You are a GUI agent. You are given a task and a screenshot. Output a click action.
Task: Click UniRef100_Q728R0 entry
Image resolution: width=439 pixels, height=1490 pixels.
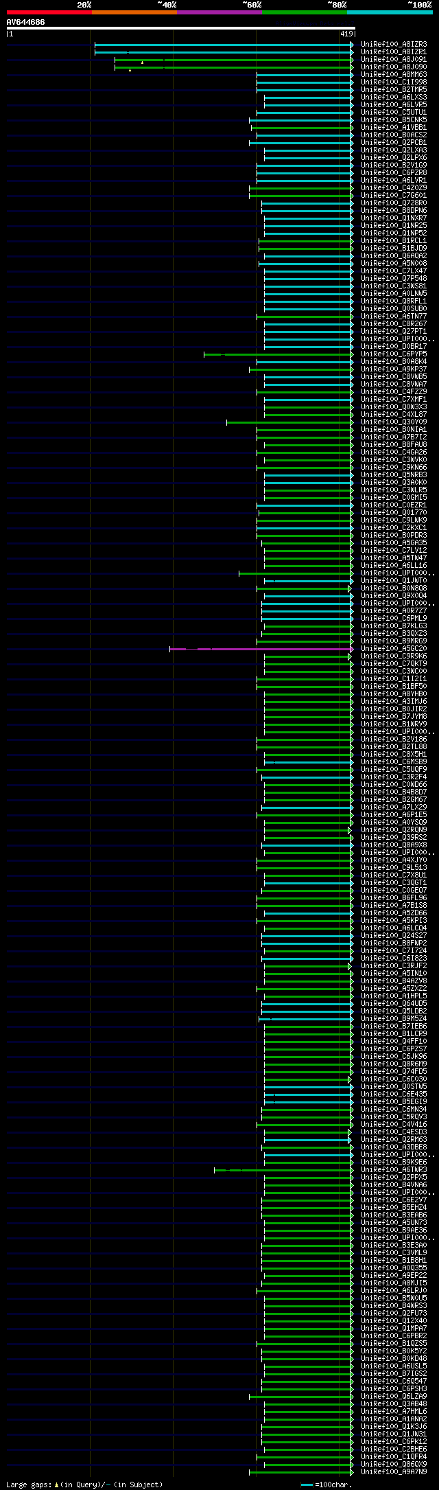(394, 203)
